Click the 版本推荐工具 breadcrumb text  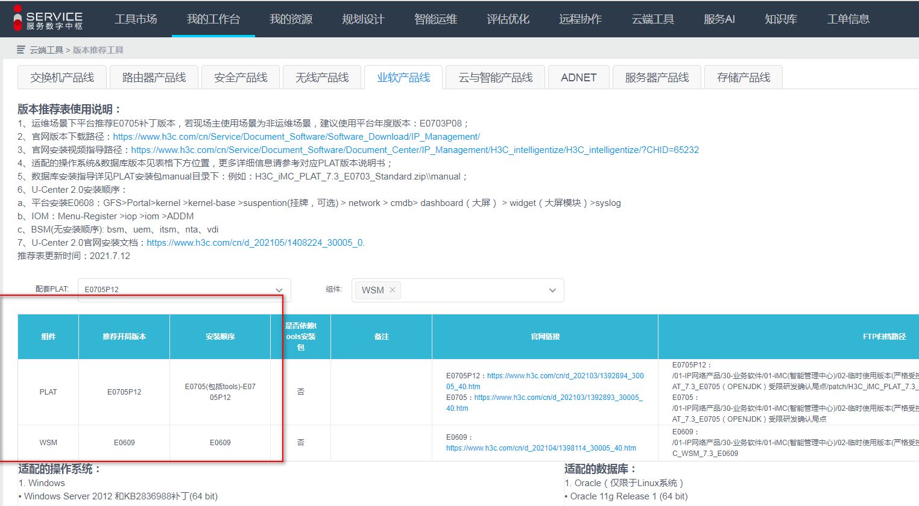coord(98,50)
